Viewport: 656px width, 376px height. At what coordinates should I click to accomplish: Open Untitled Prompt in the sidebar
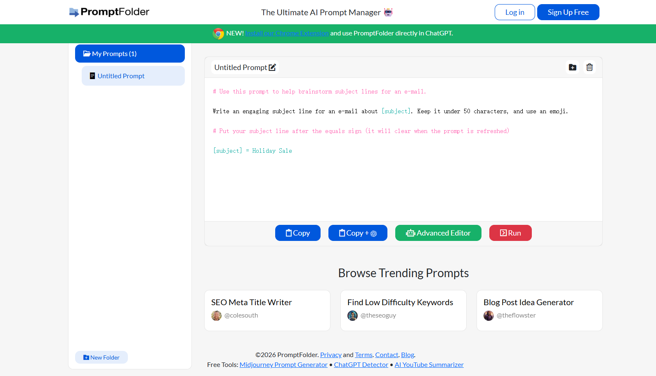click(x=133, y=76)
